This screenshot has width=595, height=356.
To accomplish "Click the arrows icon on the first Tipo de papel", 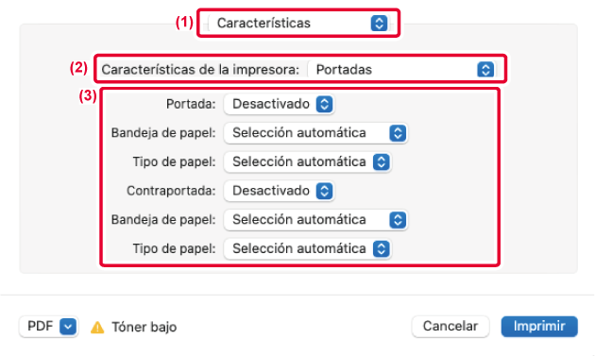I will [x=382, y=162].
